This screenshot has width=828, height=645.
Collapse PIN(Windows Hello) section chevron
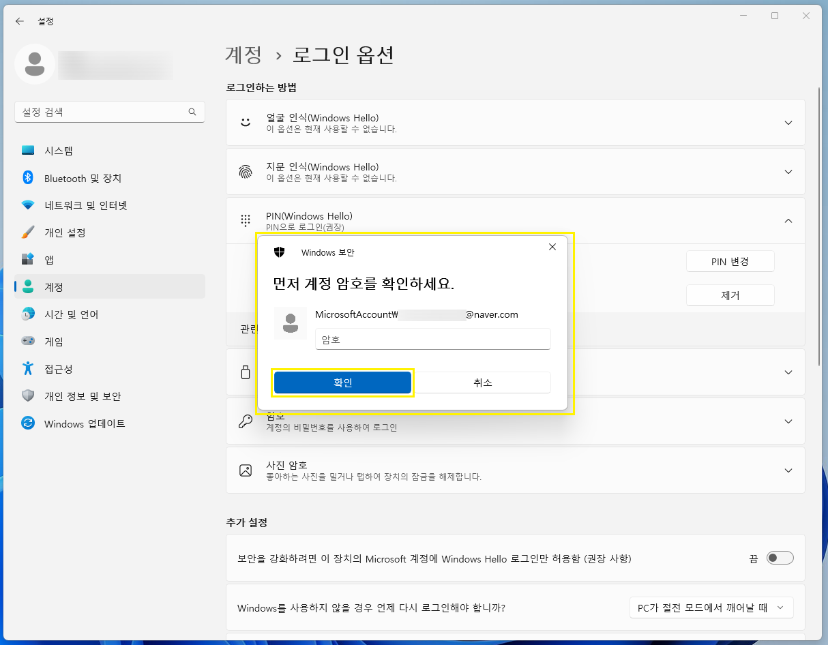tap(788, 221)
